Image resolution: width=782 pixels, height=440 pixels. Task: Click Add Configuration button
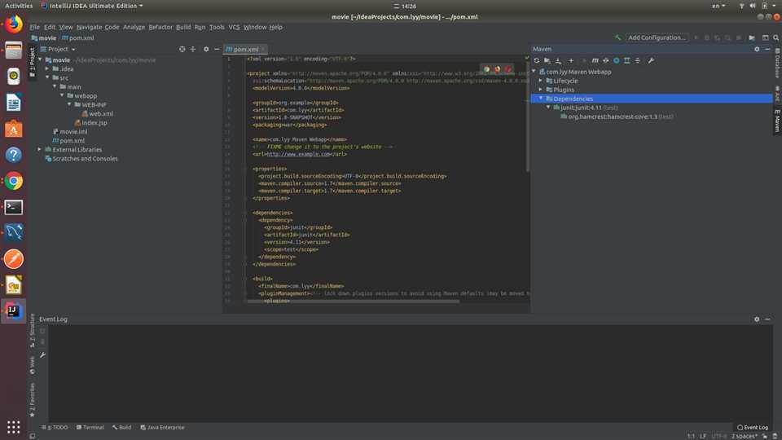pos(657,37)
